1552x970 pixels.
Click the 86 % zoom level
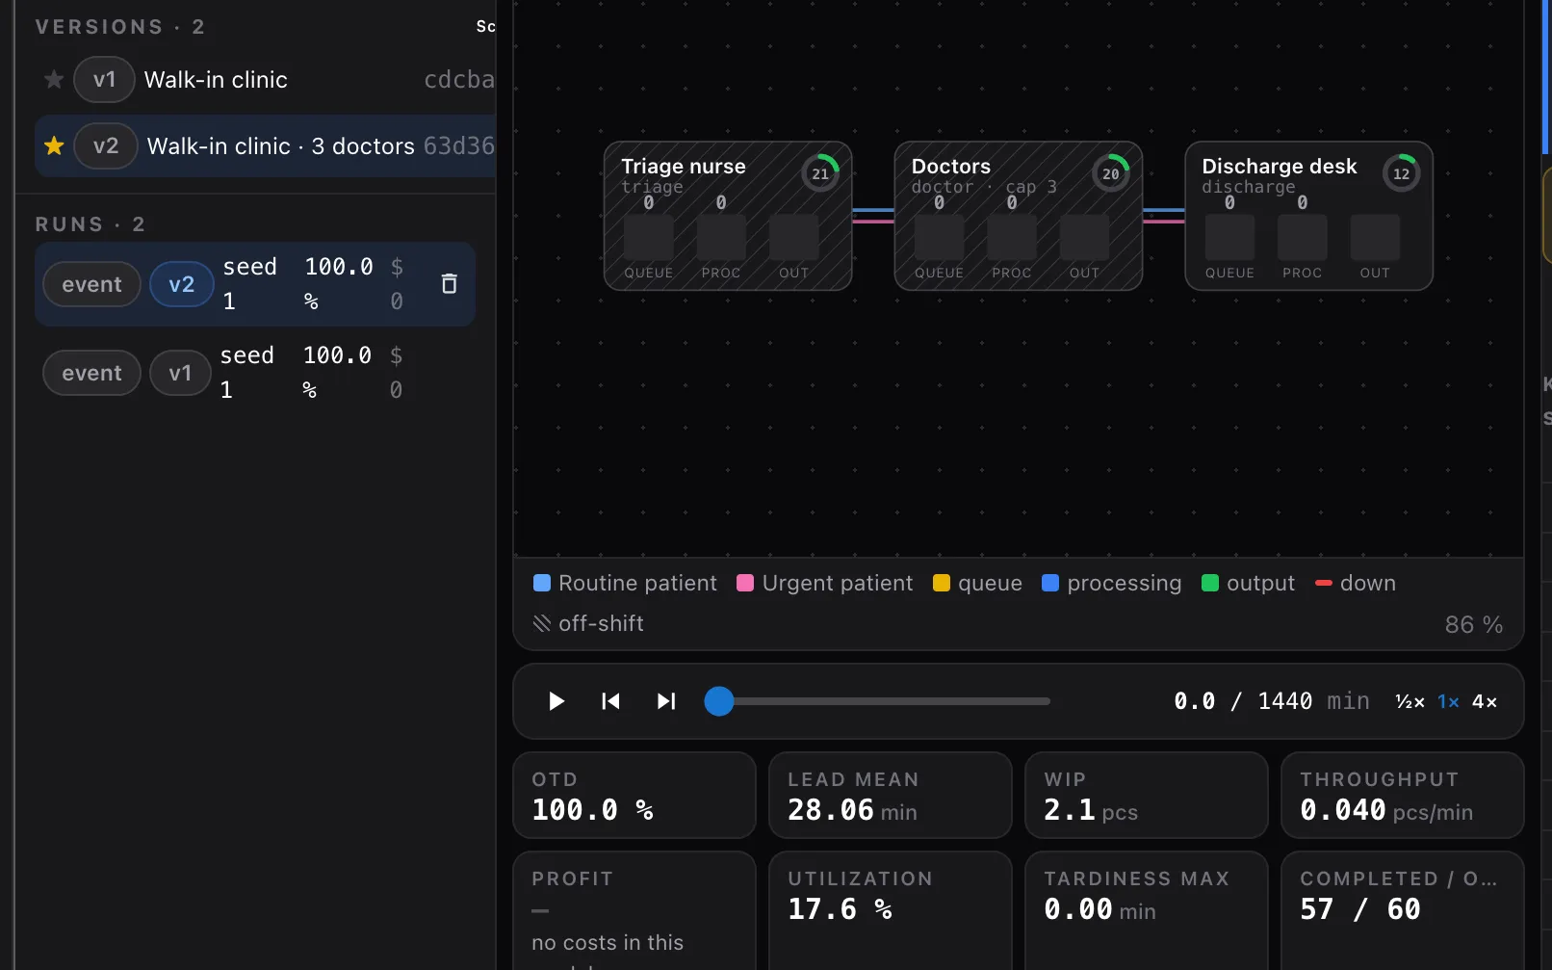(x=1473, y=624)
